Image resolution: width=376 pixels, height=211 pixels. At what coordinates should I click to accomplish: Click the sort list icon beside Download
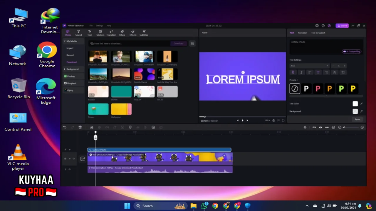pos(192,43)
